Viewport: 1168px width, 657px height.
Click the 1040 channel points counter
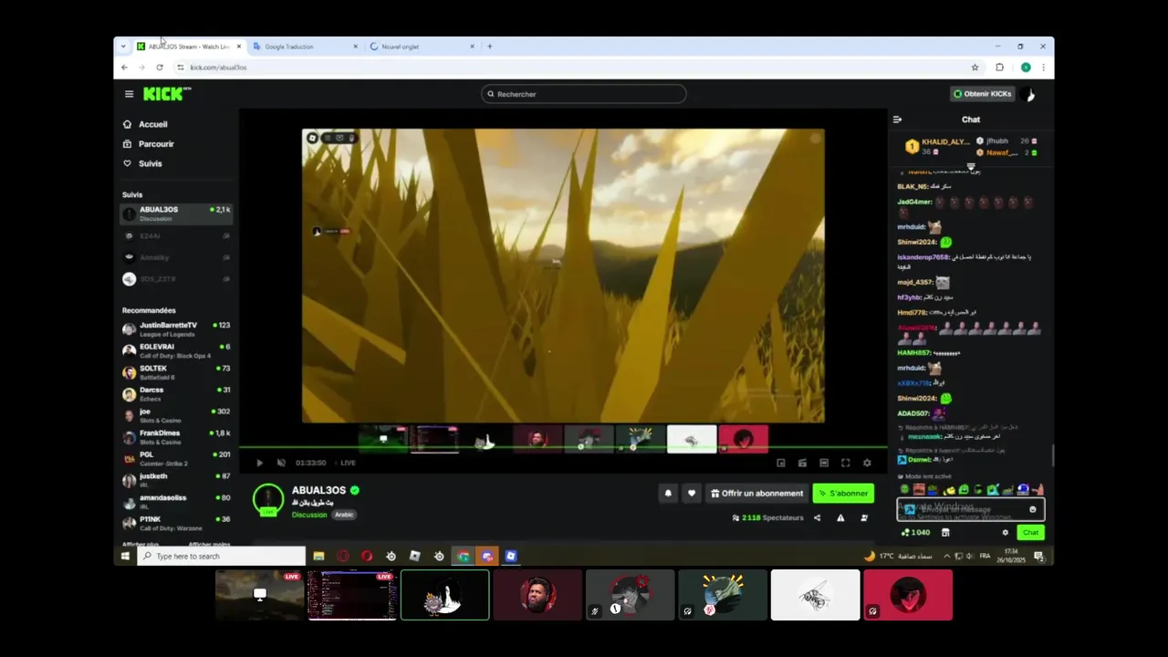point(915,532)
